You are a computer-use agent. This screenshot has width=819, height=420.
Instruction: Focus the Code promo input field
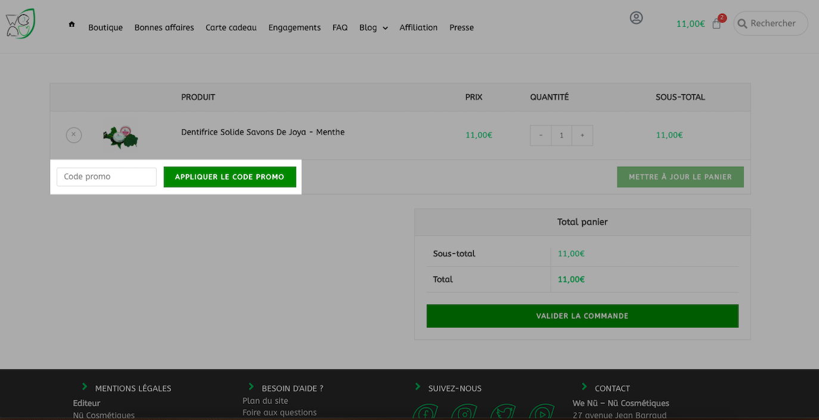[107, 177]
